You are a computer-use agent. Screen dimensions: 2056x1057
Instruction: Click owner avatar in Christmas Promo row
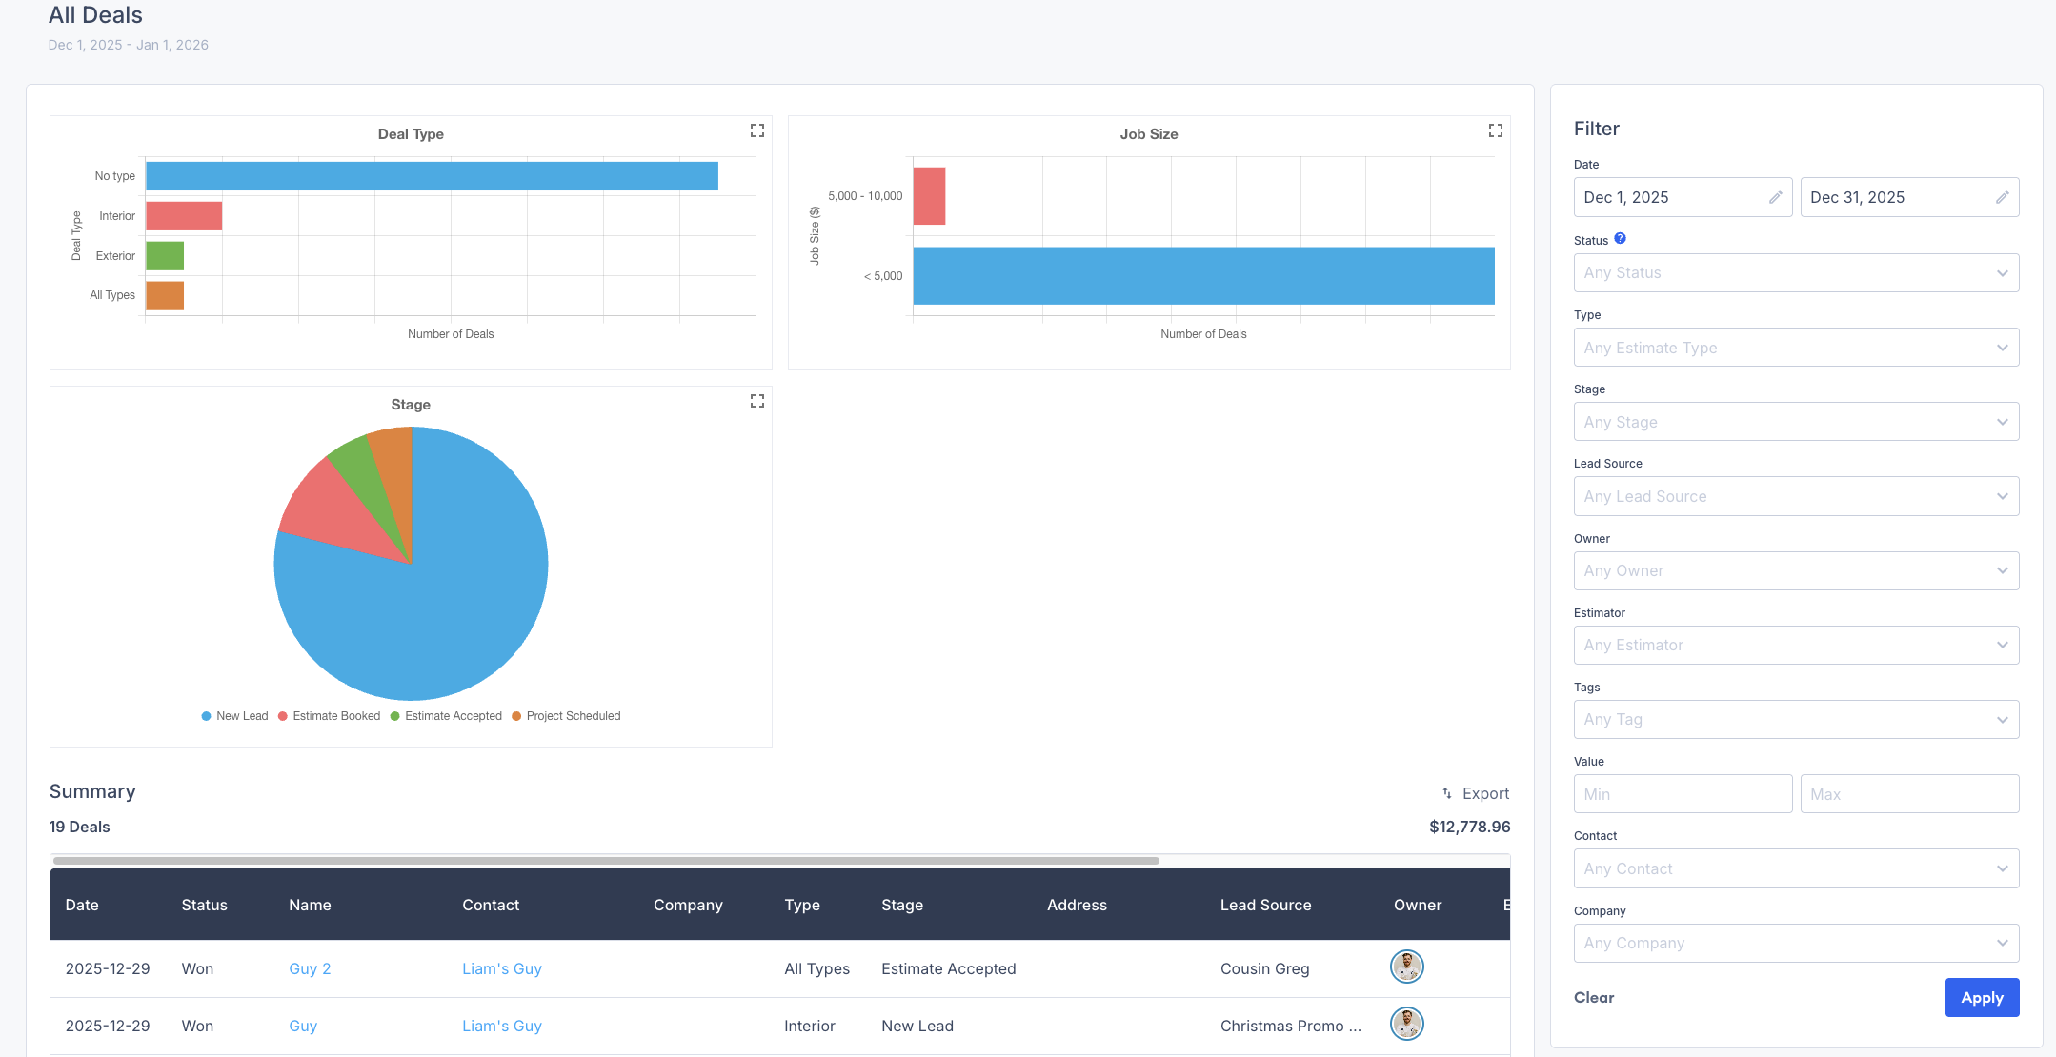1407,1024
